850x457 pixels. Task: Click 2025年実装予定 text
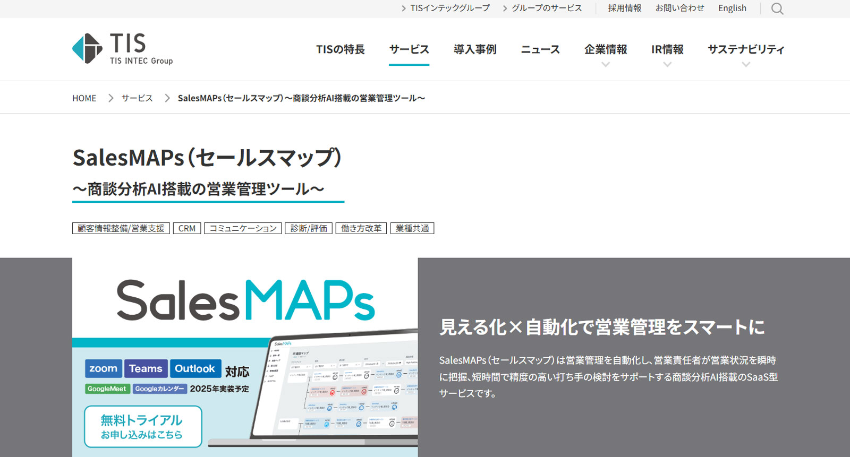click(x=219, y=389)
